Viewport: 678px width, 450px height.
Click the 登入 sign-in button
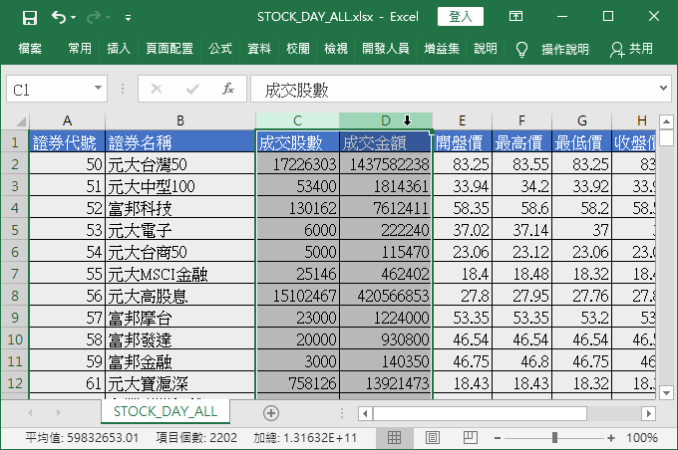(461, 17)
